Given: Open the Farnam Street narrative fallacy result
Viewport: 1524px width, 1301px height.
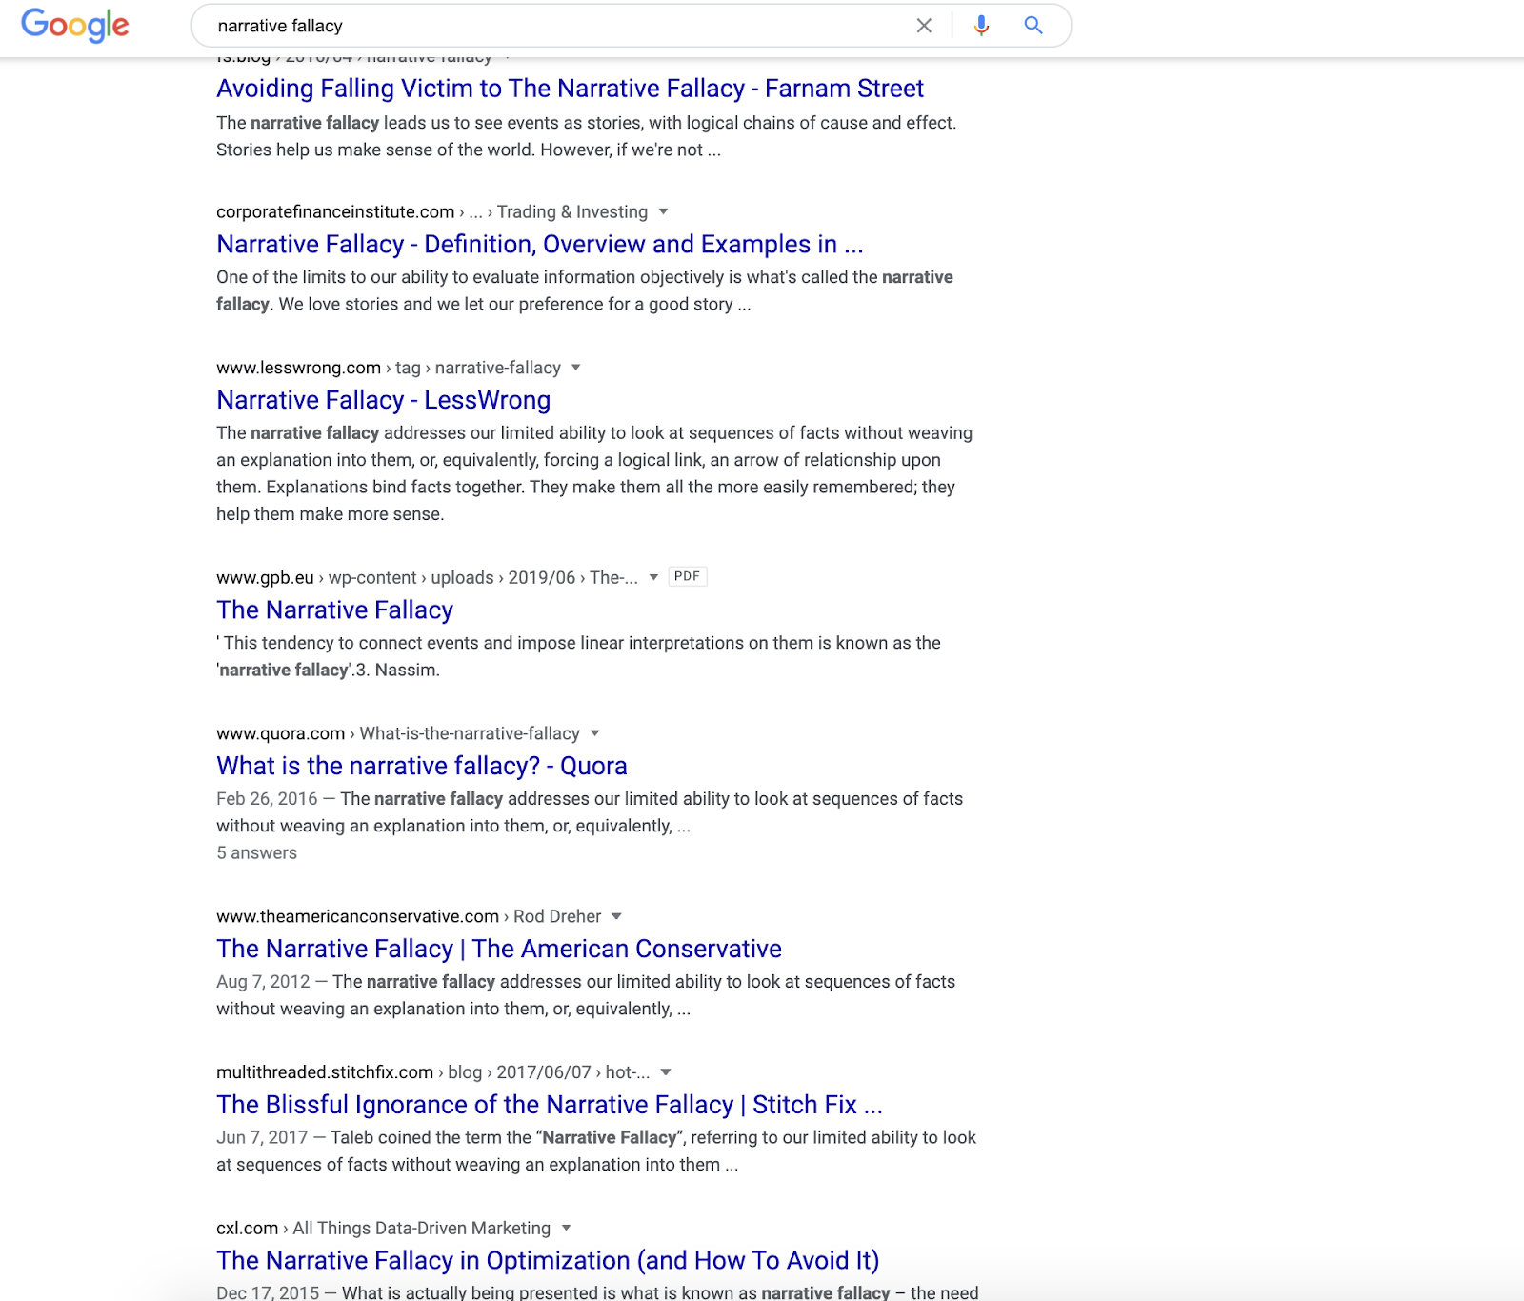Looking at the screenshot, I should pyautogui.click(x=570, y=89).
